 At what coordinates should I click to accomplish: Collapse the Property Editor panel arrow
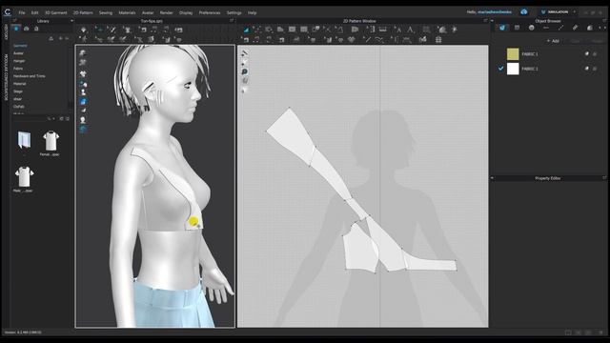(x=492, y=178)
